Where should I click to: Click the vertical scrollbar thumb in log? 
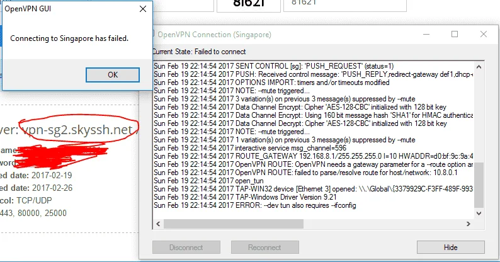[x=479, y=185]
